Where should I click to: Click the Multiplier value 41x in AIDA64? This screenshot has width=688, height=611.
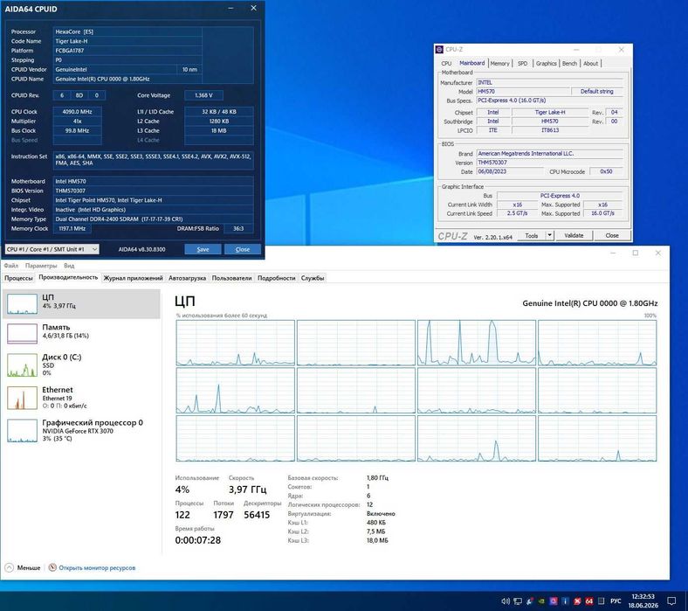point(77,122)
